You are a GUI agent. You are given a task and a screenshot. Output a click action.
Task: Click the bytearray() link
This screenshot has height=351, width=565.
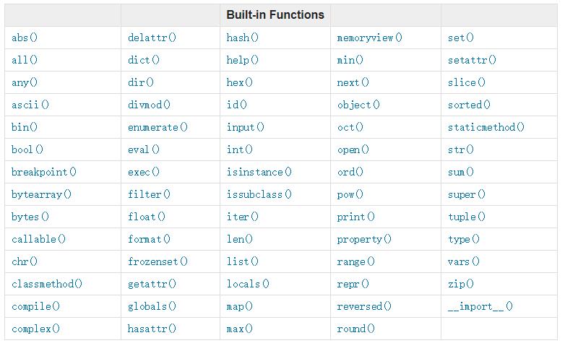pos(41,194)
